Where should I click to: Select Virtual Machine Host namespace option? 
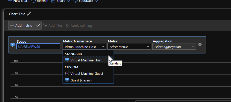[88, 60]
